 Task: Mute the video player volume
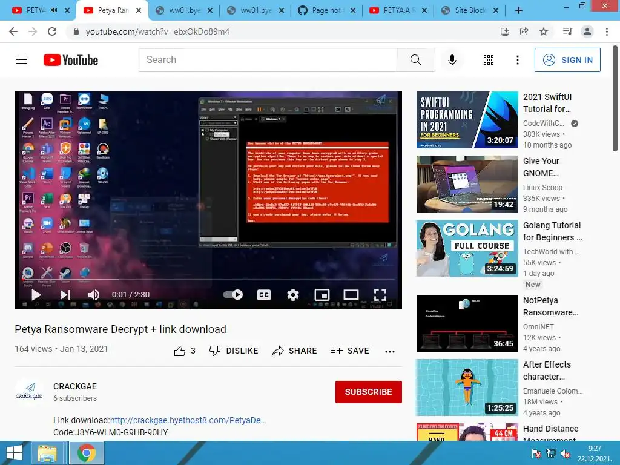(94, 295)
